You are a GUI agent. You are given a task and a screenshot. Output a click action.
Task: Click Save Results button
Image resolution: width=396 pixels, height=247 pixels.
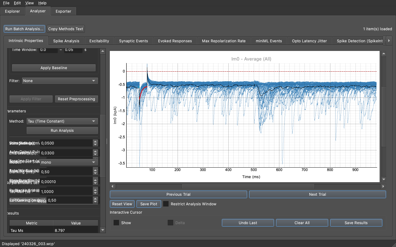(x=356, y=223)
